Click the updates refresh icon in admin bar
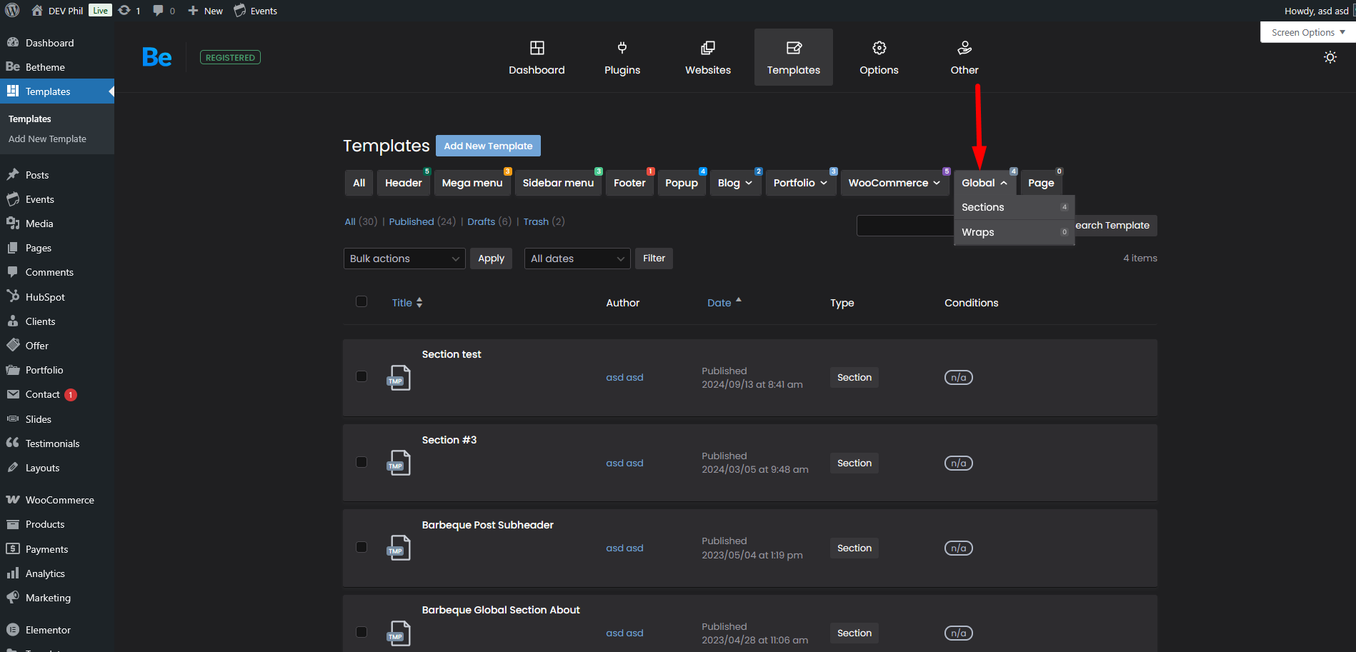The image size is (1356, 652). pos(124,11)
